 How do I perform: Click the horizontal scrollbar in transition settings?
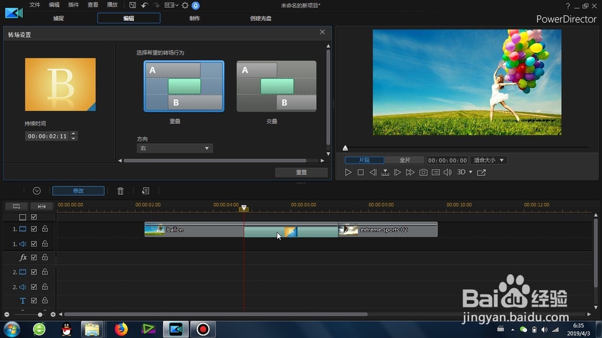click(215, 161)
